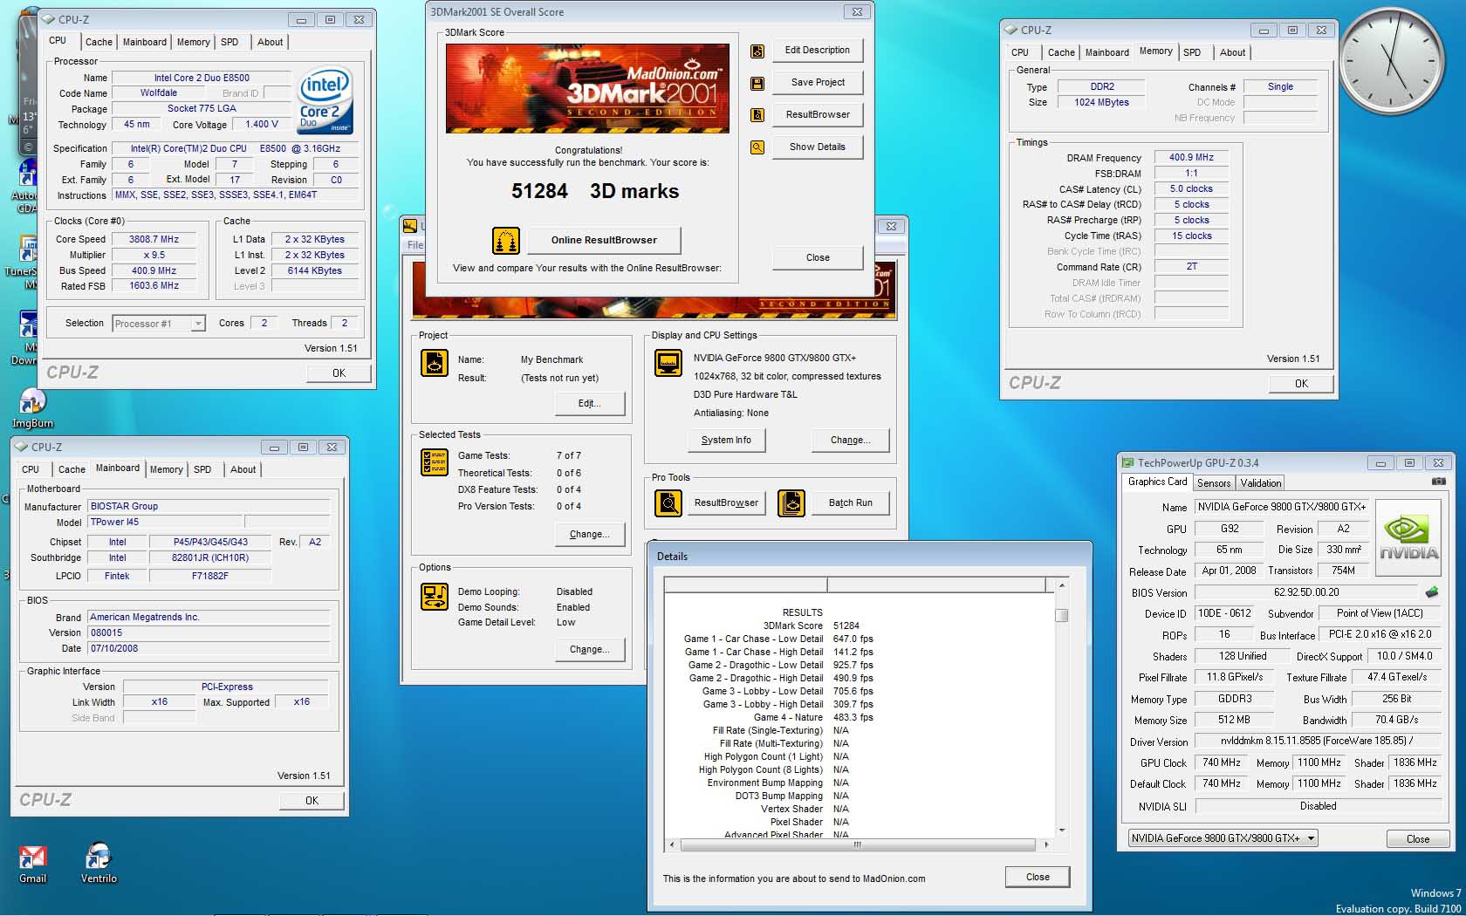Switch to SPD tab in Memory CPU-Z window
1466x916 pixels.
point(1192,52)
